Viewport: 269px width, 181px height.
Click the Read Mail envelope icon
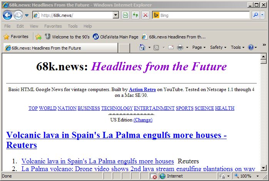171,47
